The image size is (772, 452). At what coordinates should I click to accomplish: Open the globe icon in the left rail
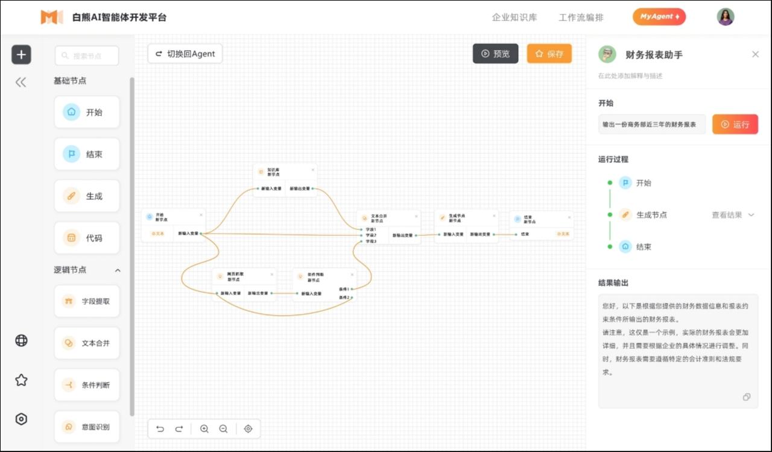click(x=21, y=340)
